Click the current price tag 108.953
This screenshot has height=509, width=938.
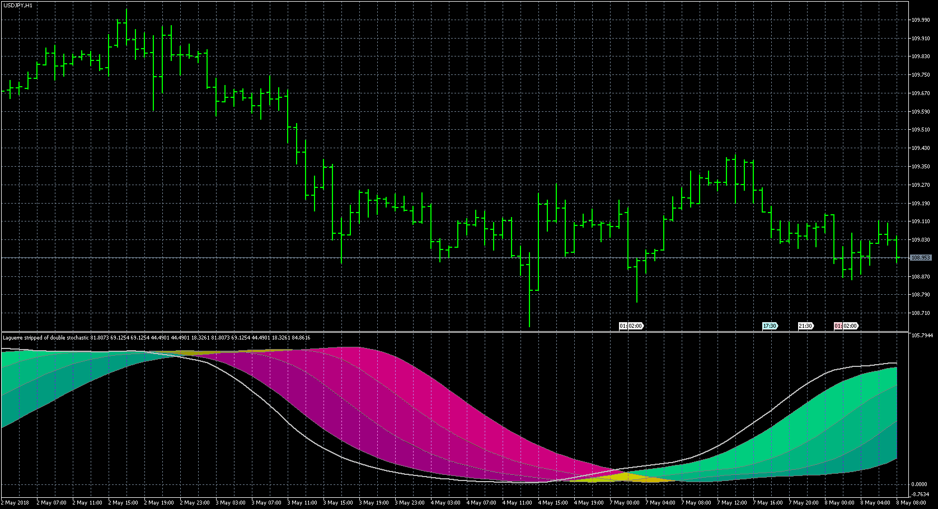pos(921,258)
